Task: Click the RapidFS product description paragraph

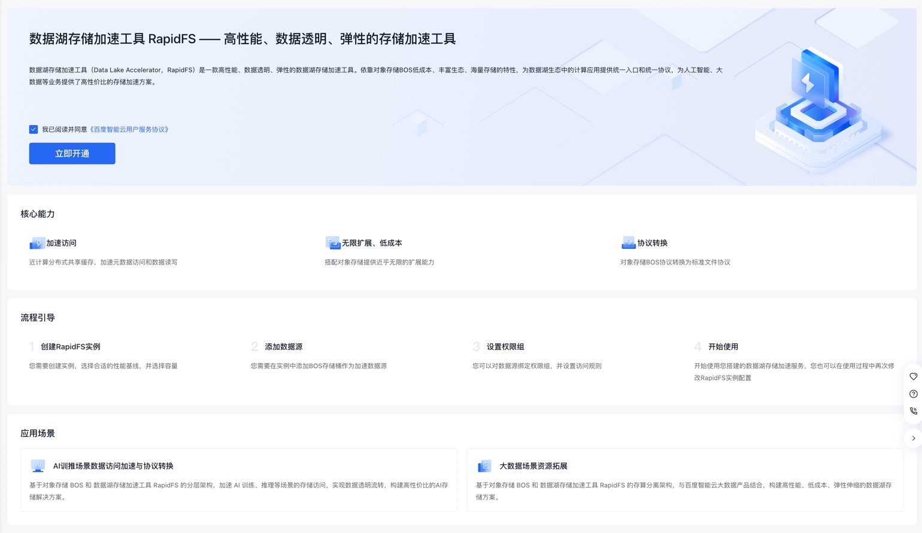Action: [x=376, y=76]
